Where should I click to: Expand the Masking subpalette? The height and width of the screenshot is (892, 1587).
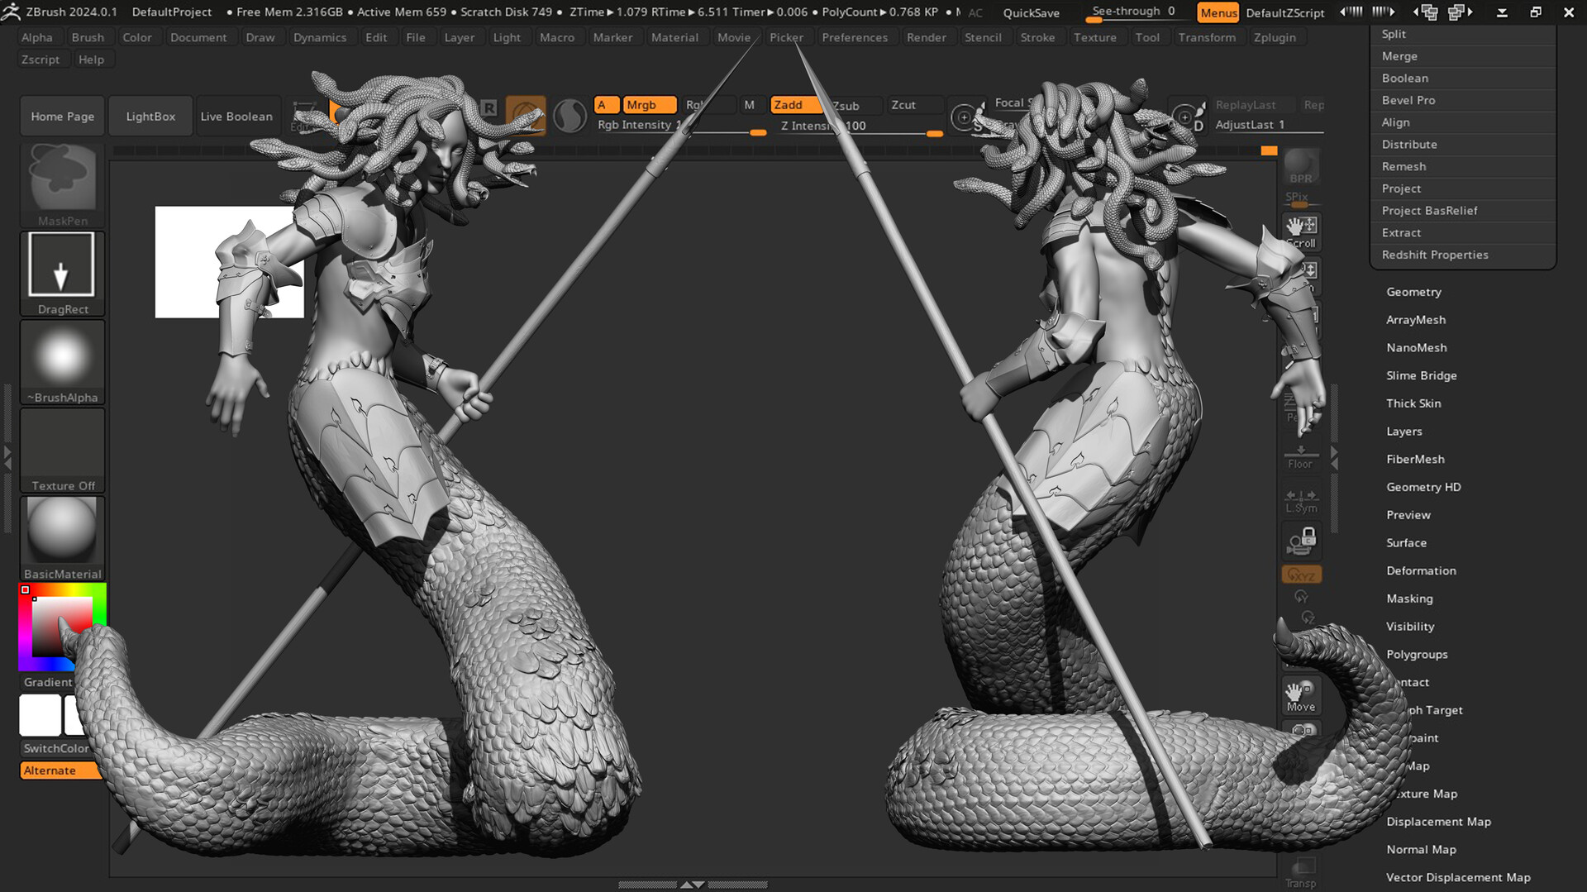pyautogui.click(x=1409, y=599)
